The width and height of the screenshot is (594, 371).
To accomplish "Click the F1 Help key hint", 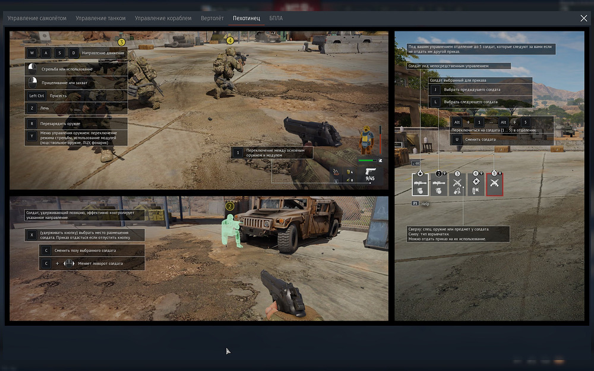I will [x=420, y=204].
